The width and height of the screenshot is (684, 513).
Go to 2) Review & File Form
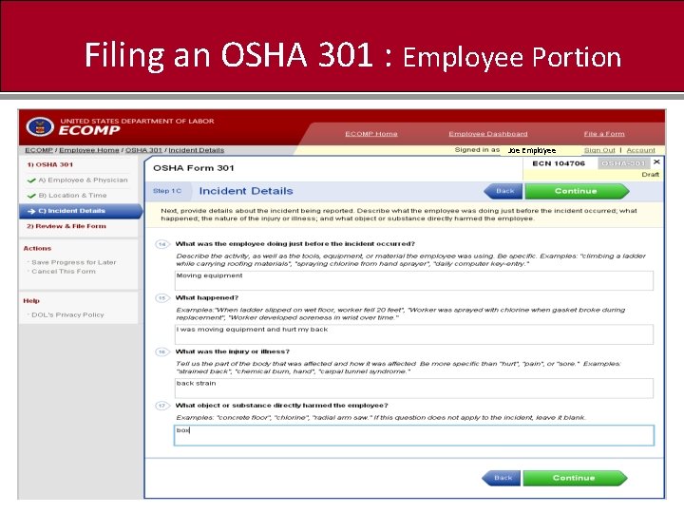pos(66,226)
